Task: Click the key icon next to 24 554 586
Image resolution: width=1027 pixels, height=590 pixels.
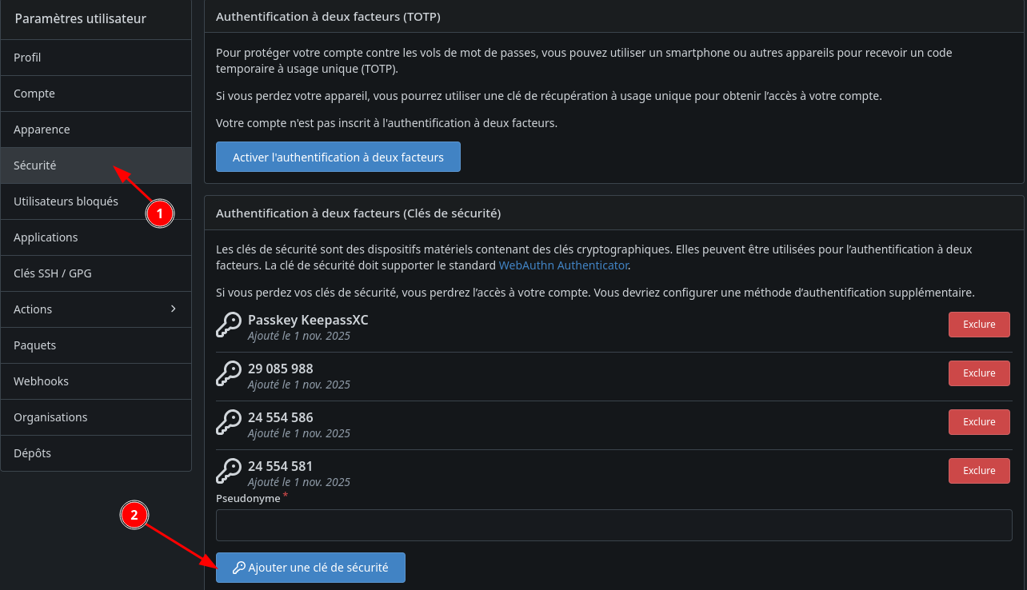Action: point(229,423)
